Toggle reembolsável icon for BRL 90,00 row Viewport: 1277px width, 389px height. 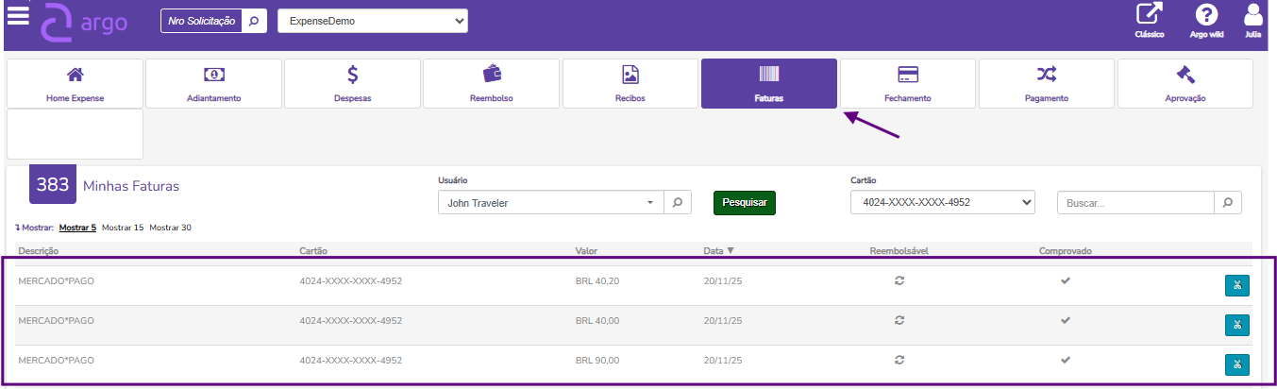click(x=899, y=360)
